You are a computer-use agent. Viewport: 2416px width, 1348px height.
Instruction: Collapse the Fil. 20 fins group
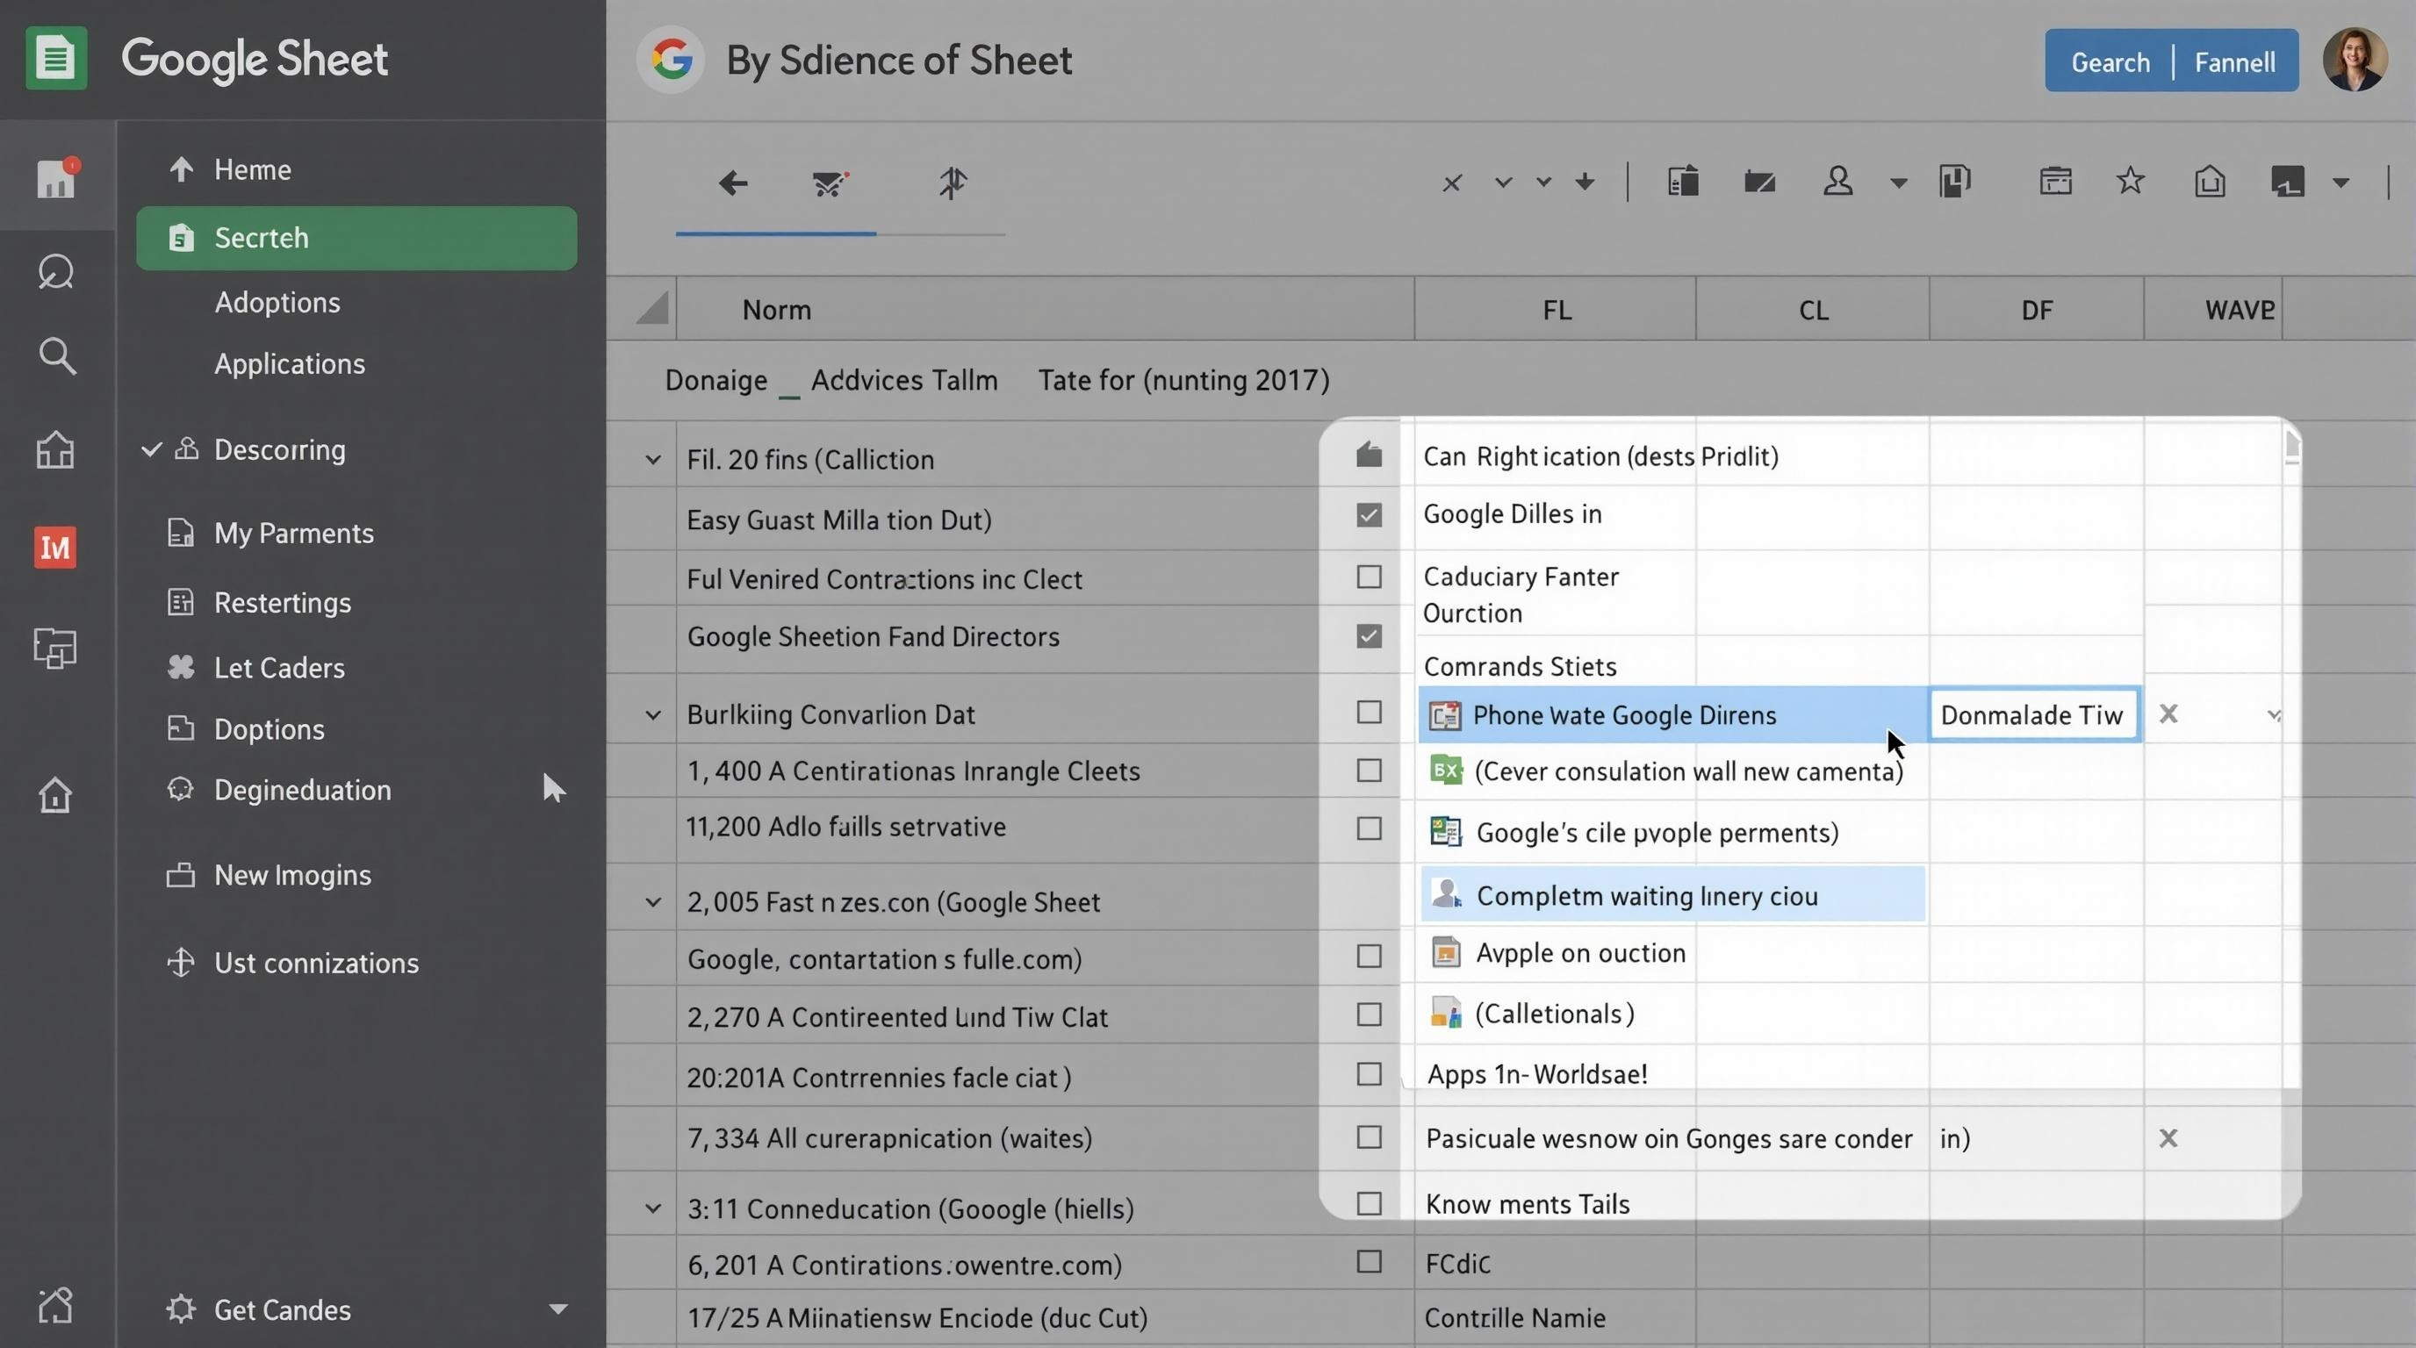point(653,460)
